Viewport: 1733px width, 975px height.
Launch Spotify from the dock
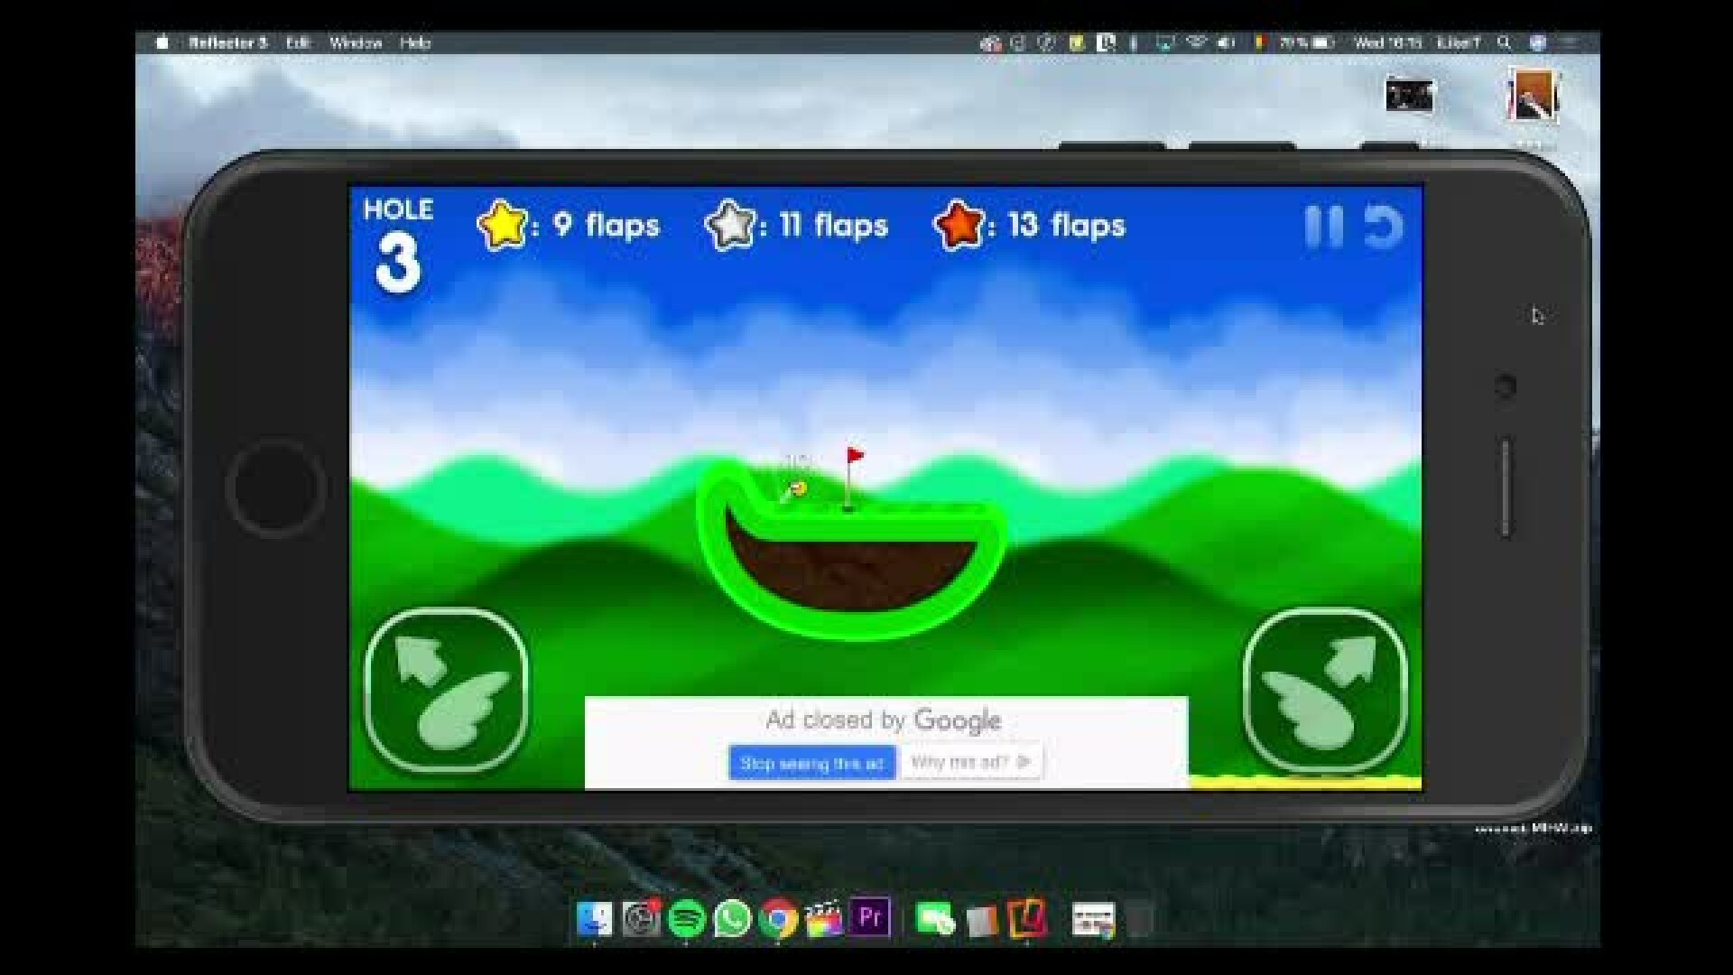click(686, 919)
